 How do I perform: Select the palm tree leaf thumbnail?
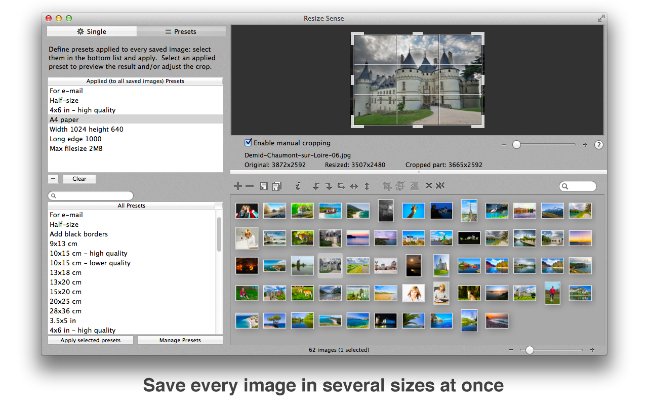[414, 320]
